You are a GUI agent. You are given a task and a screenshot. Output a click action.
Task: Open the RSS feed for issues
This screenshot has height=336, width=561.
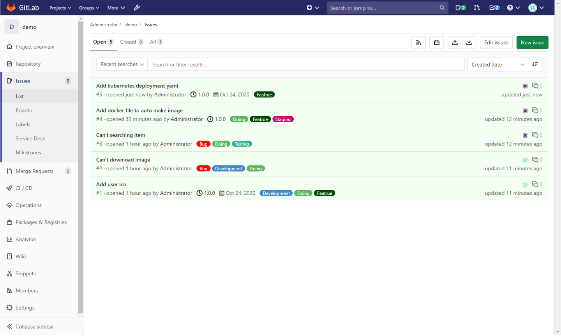pyautogui.click(x=418, y=42)
